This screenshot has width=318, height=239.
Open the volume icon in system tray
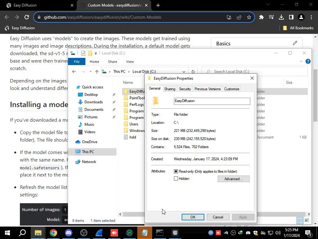point(278,233)
